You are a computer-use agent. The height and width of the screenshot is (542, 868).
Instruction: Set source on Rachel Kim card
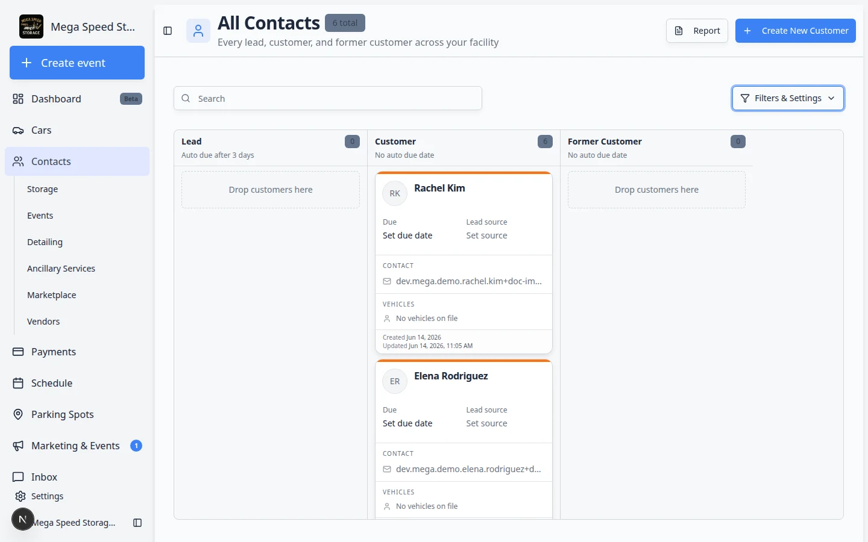point(486,235)
